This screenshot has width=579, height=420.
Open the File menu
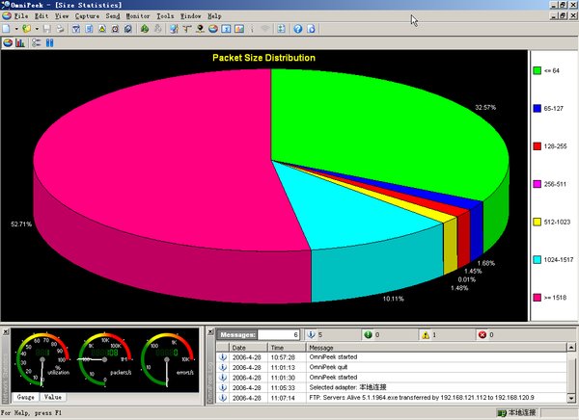pos(21,16)
